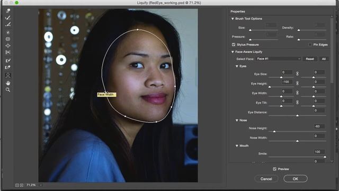The width and height of the screenshot is (339, 191).
Task: Click the brush Pressure slider
Action: pos(264,40)
